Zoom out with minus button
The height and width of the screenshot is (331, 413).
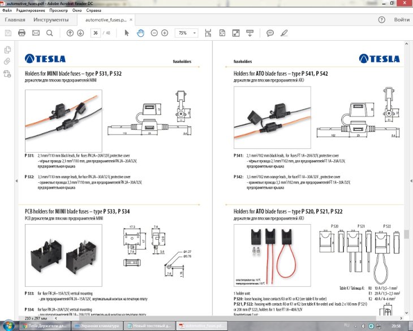tap(154, 33)
